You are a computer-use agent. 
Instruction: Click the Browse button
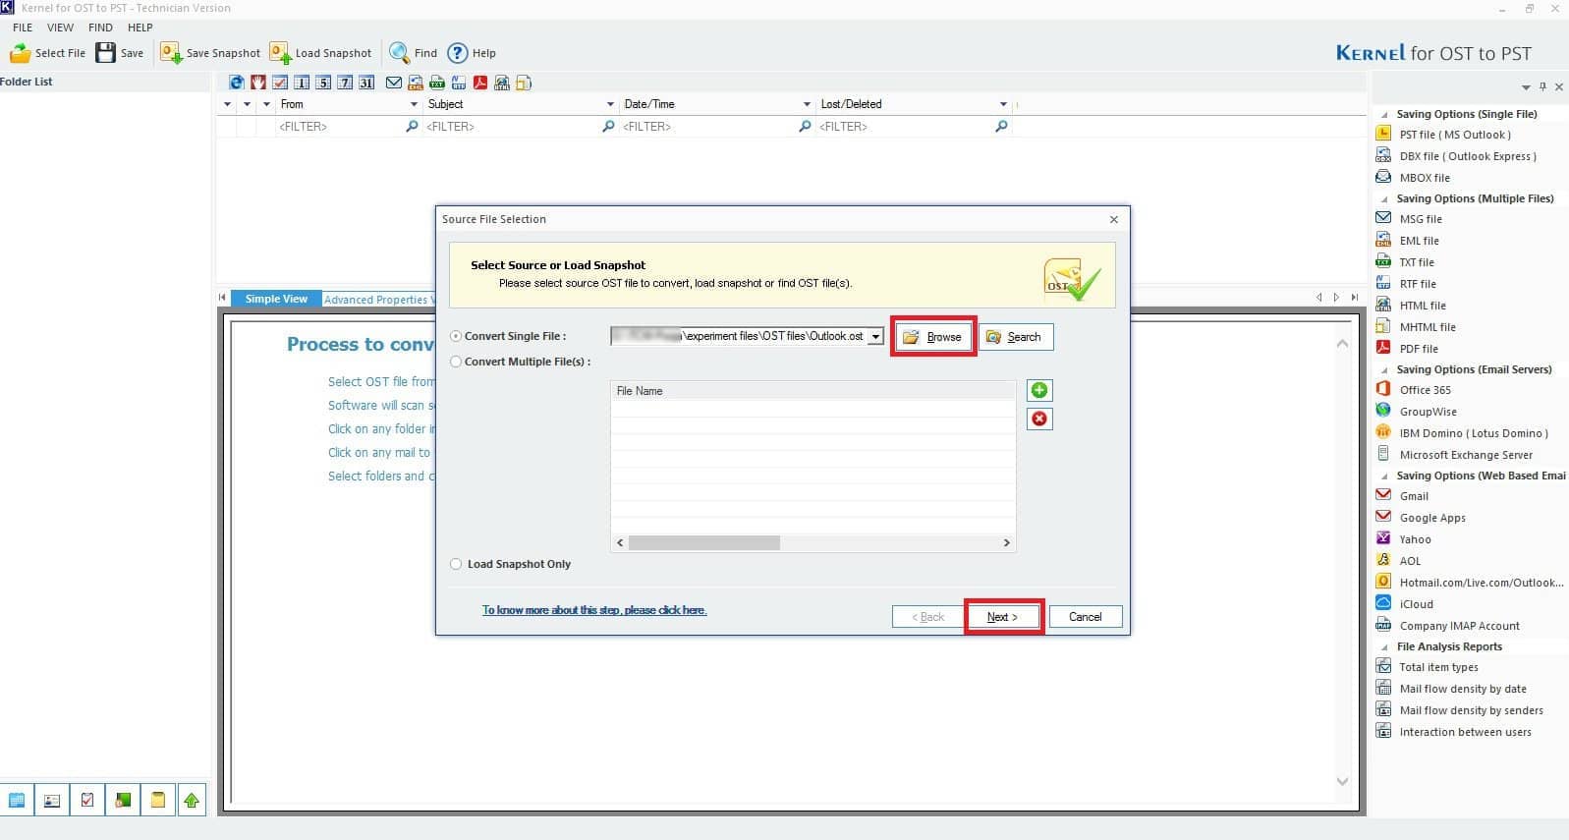[933, 337]
